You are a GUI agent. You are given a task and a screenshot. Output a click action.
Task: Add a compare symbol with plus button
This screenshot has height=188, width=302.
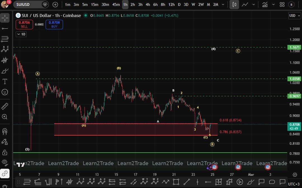pyautogui.click(x=55, y=5)
